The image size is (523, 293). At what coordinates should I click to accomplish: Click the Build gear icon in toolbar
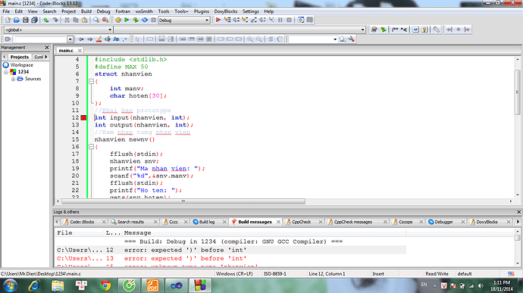(x=118, y=20)
